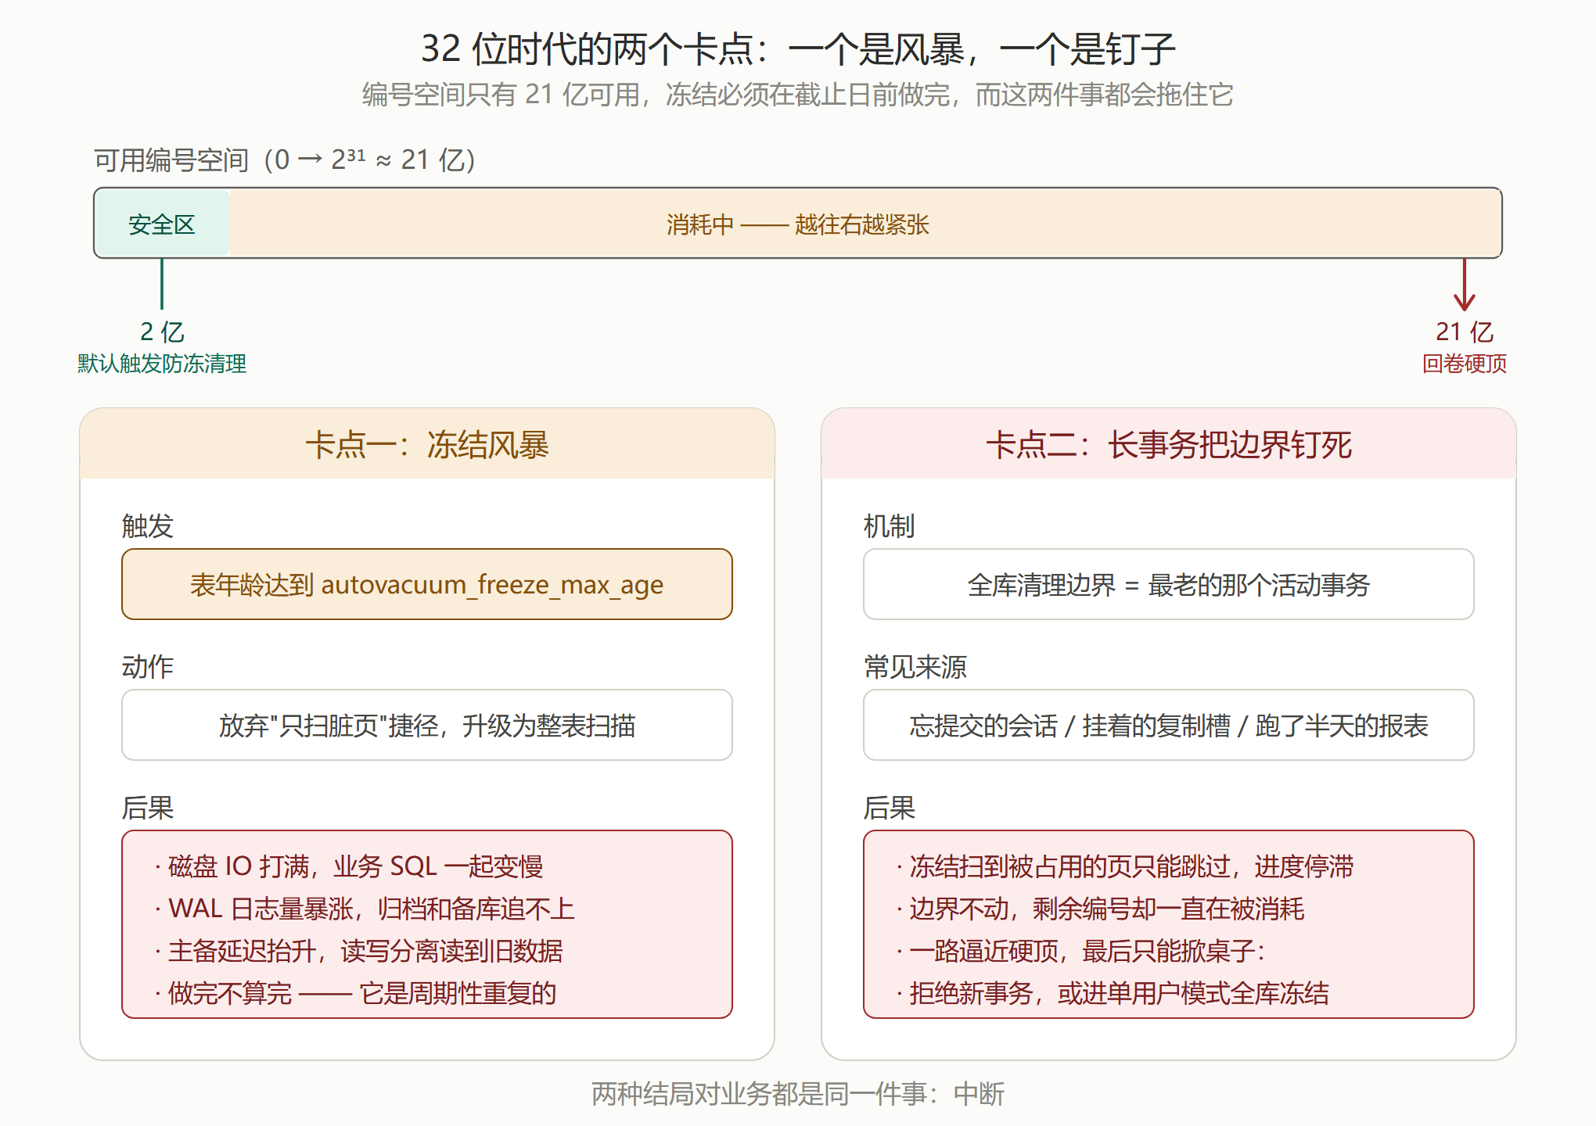Click the title '32 位时代的两个卡点'
The width and height of the screenshot is (1596, 1126).
click(x=587, y=49)
